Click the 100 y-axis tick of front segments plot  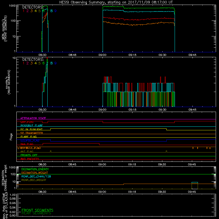(13, 21)
